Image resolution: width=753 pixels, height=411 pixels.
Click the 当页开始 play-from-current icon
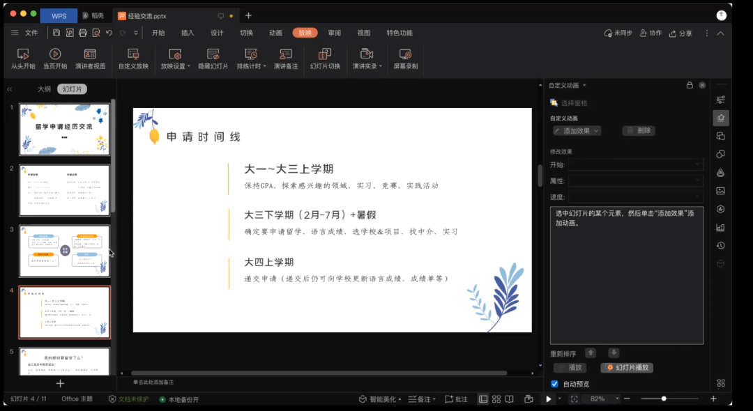click(55, 54)
